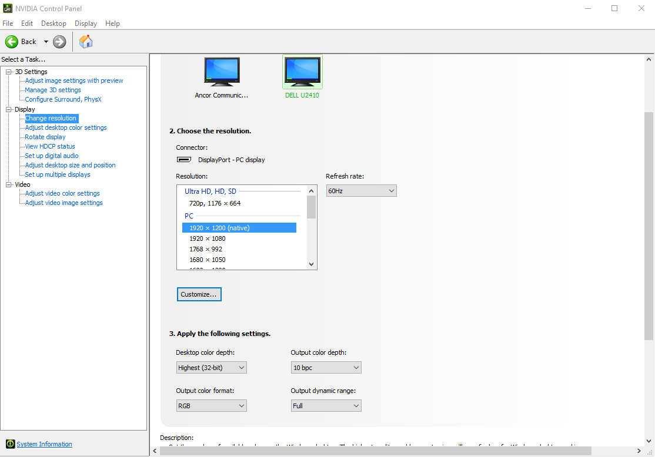
Task: Select 1768 × 992 resolution
Action: (206, 249)
